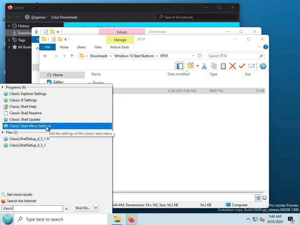Clear the start menu search text
The image size is (300, 225).
click(66, 209)
